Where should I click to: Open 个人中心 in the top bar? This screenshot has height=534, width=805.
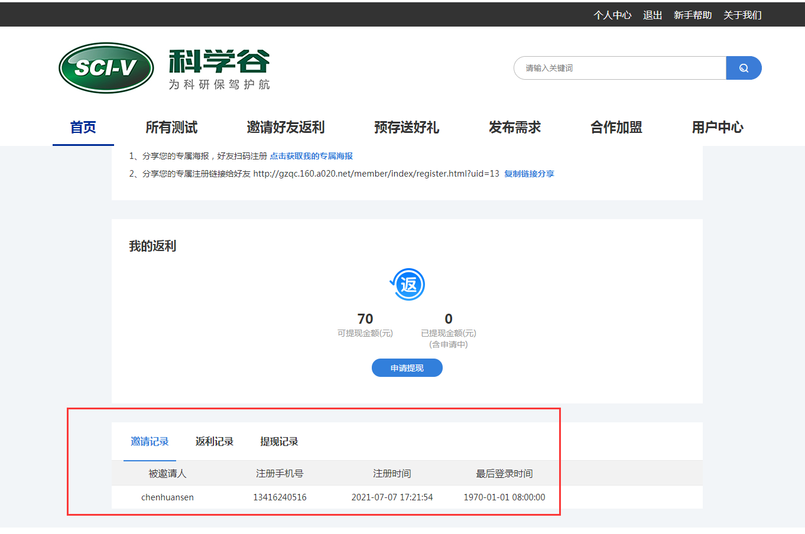point(612,15)
